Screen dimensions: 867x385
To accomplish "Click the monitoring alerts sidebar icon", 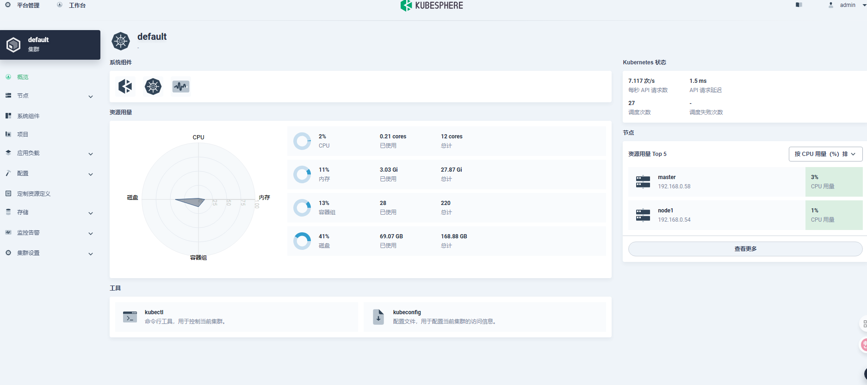I will coord(8,232).
